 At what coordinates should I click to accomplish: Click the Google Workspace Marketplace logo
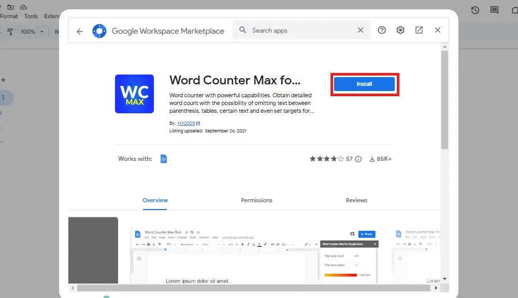(x=99, y=31)
